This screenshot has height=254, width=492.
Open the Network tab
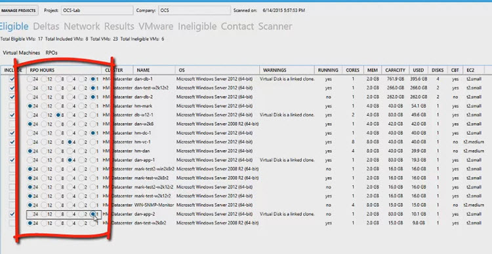pyautogui.click(x=81, y=26)
